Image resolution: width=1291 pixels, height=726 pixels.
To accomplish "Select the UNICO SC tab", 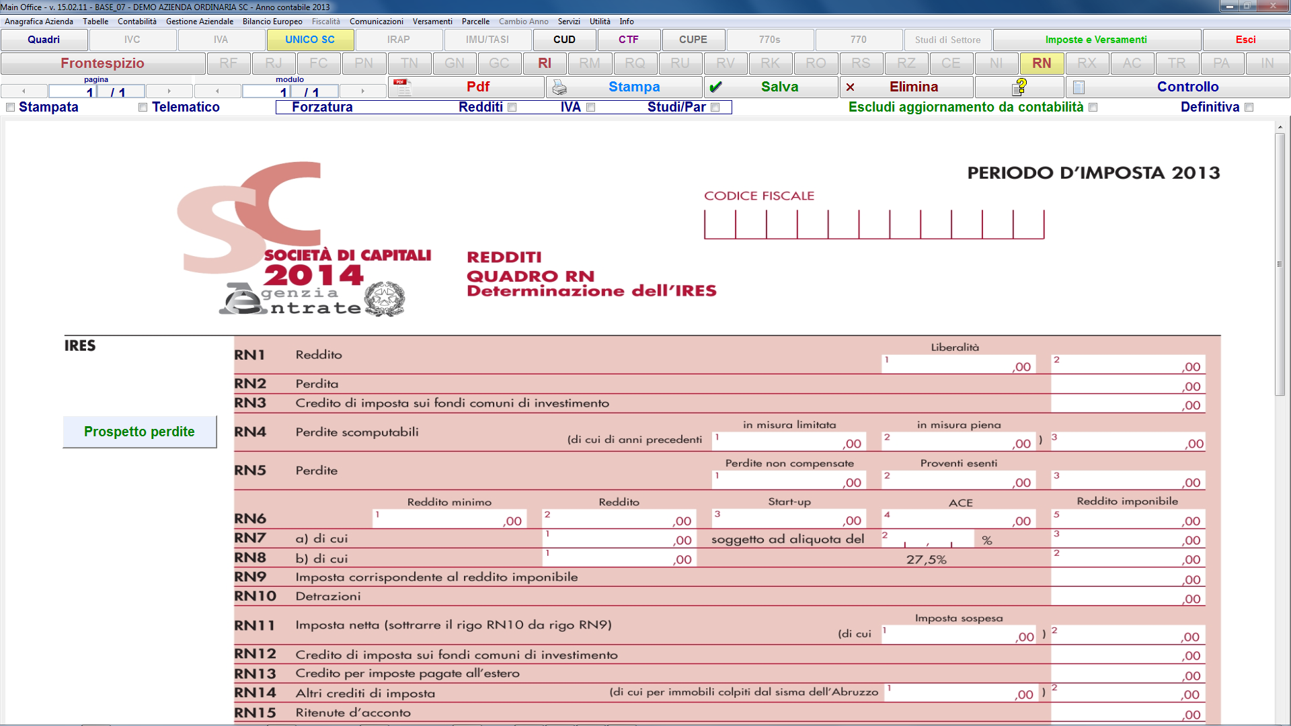I will [310, 40].
